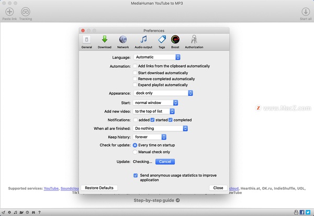The image size is (314, 216).
Task: Close the Preferences dialog via Close button
Action: [x=218, y=188]
